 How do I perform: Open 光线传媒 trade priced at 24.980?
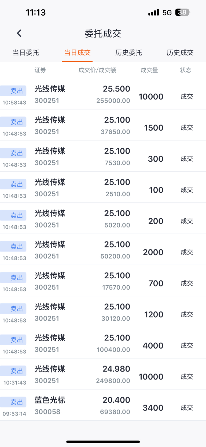pyautogui.click(x=103, y=374)
